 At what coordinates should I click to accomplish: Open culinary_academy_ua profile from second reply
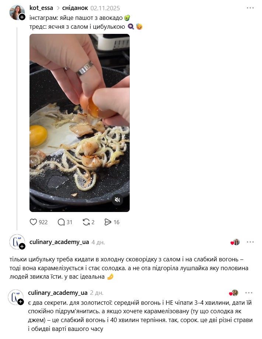click(x=57, y=293)
